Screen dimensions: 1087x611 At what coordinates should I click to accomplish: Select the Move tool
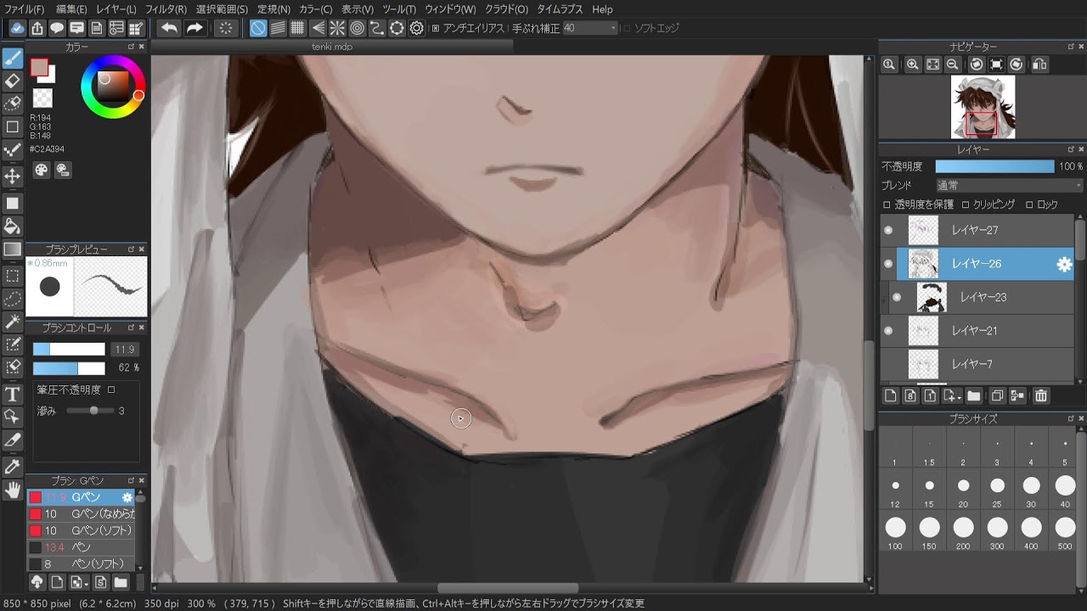[13, 177]
